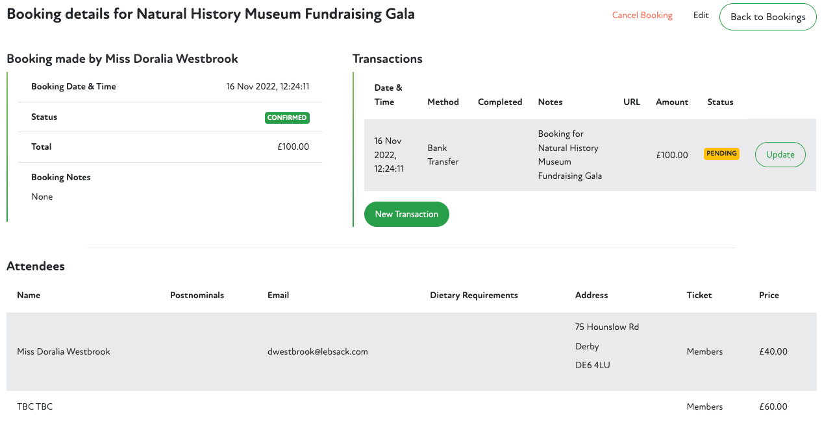Click the Price column header

(x=769, y=296)
